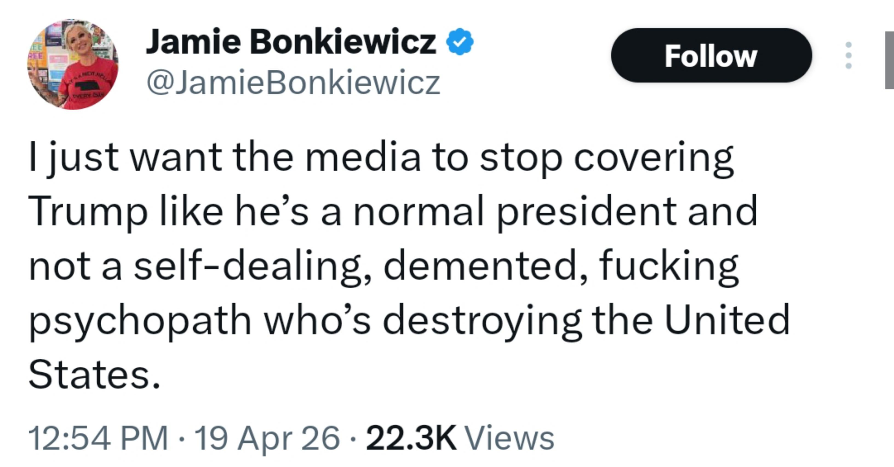Open the Jamie Bonkiewicz display name link
This screenshot has height=467, width=894.
(291, 42)
